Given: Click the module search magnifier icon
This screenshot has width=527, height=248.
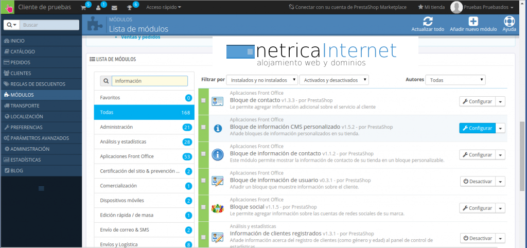Looking at the screenshot, I should coord(106,81).
